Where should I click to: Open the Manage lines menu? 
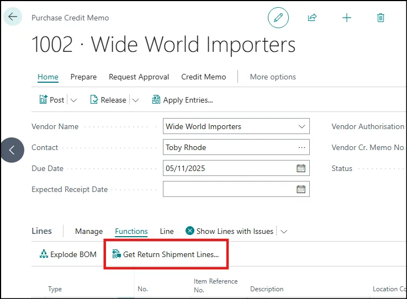tap(89, 231)
